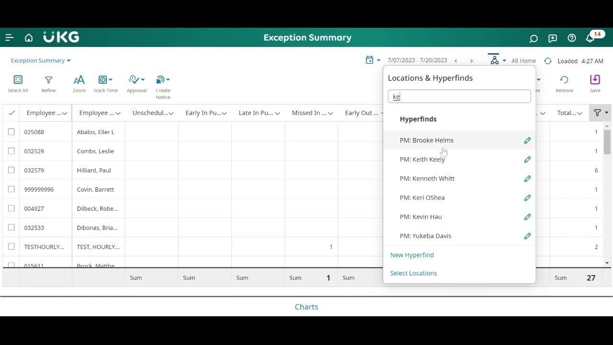Click the Select All toolbar button
This screenshot has width=613, height=345.
(x=18, y=84)
